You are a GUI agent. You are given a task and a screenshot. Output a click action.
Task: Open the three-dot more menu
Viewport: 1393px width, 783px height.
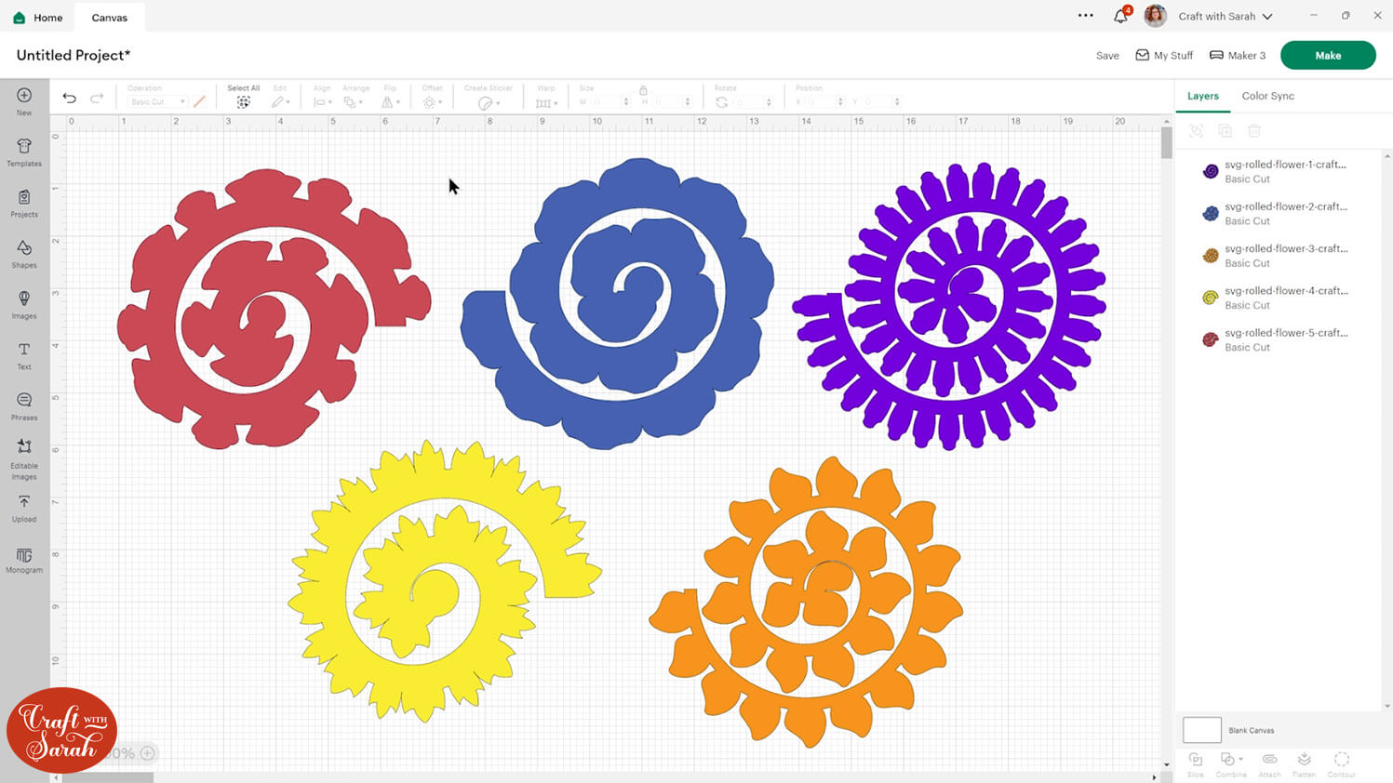[x=1086, y=16]
